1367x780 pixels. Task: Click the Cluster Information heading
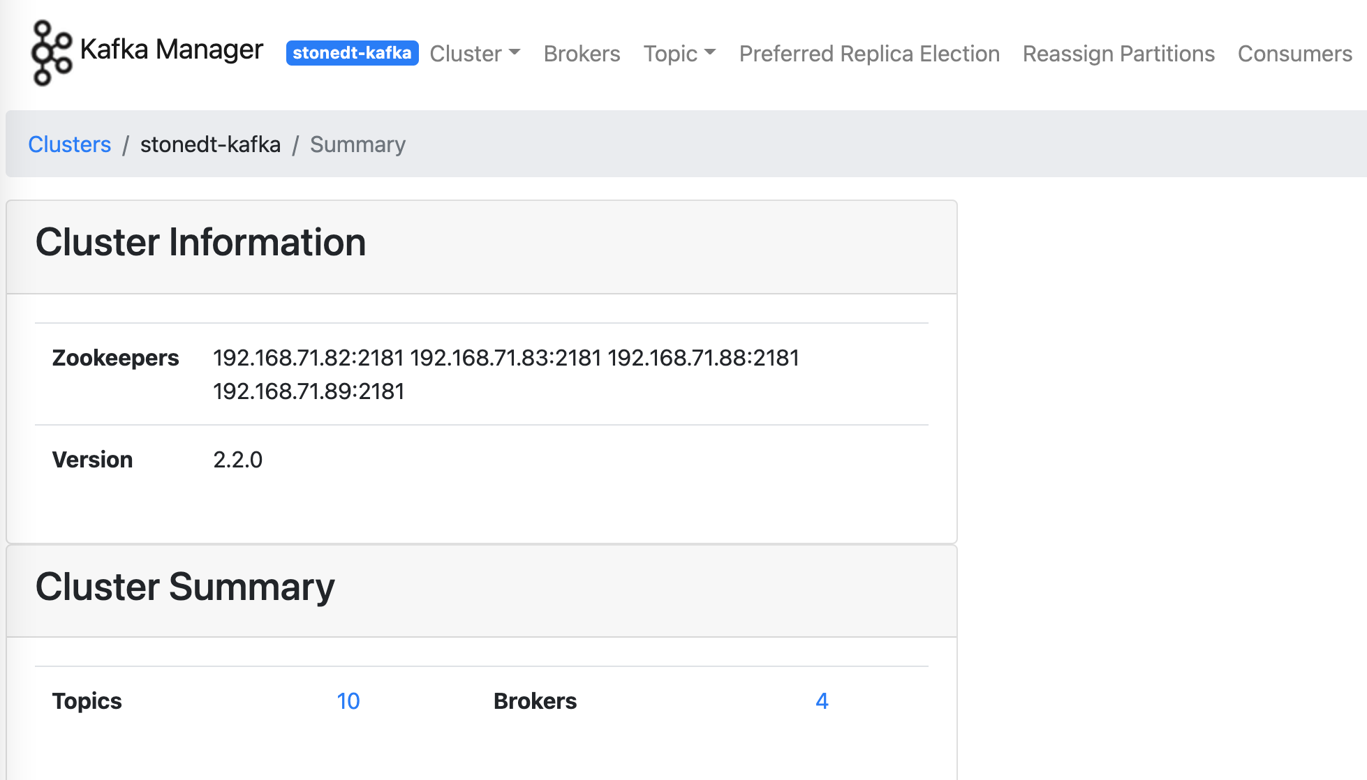coord(200,243)
